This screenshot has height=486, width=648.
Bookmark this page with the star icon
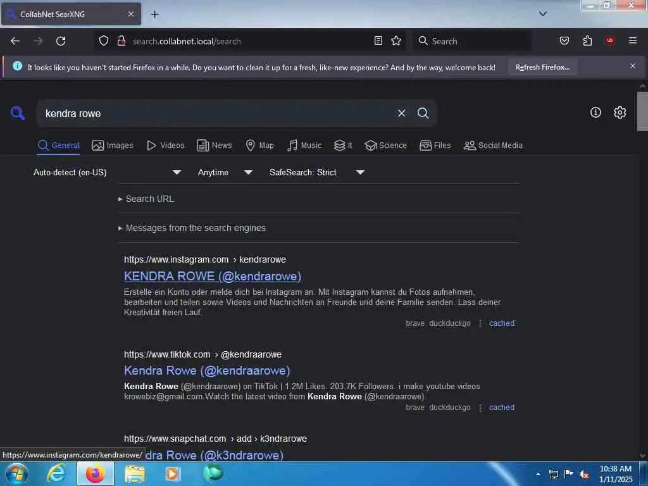click(x=396, y=41)
